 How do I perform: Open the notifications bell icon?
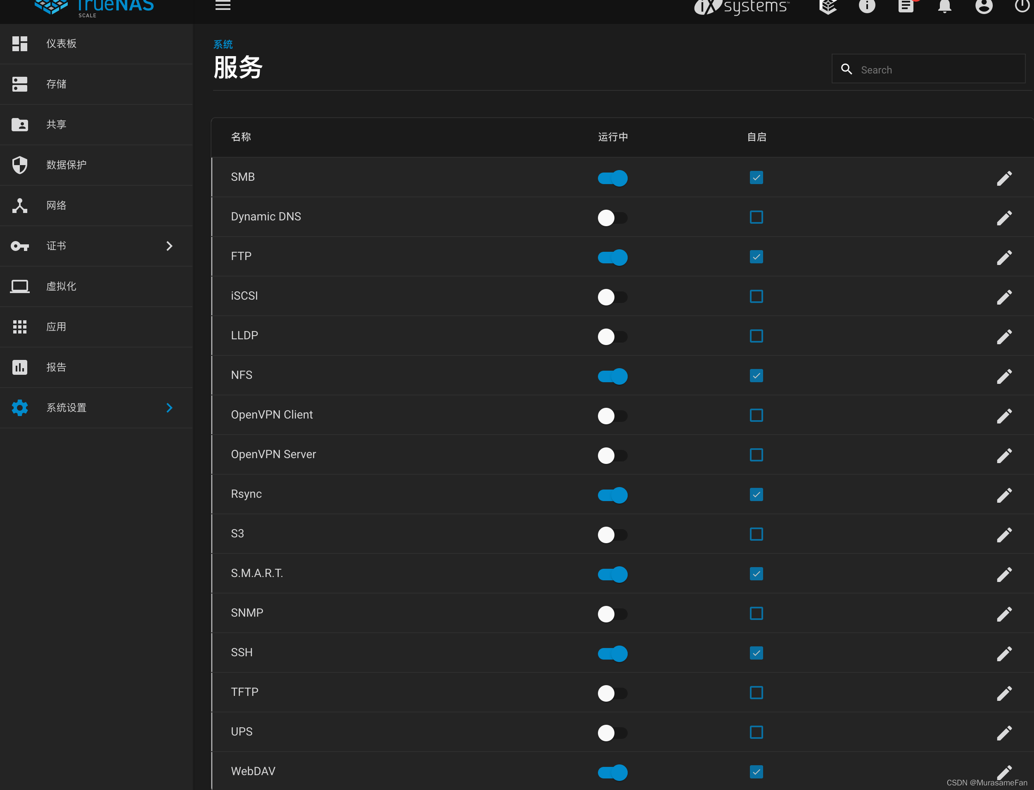(x=944, y=6)
